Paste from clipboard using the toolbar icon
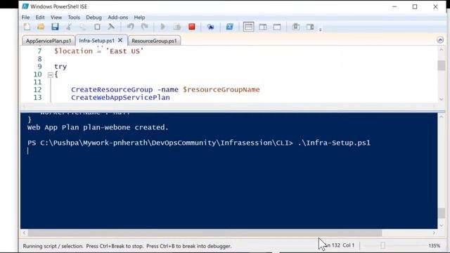450x253 pixels. point(97,27)
